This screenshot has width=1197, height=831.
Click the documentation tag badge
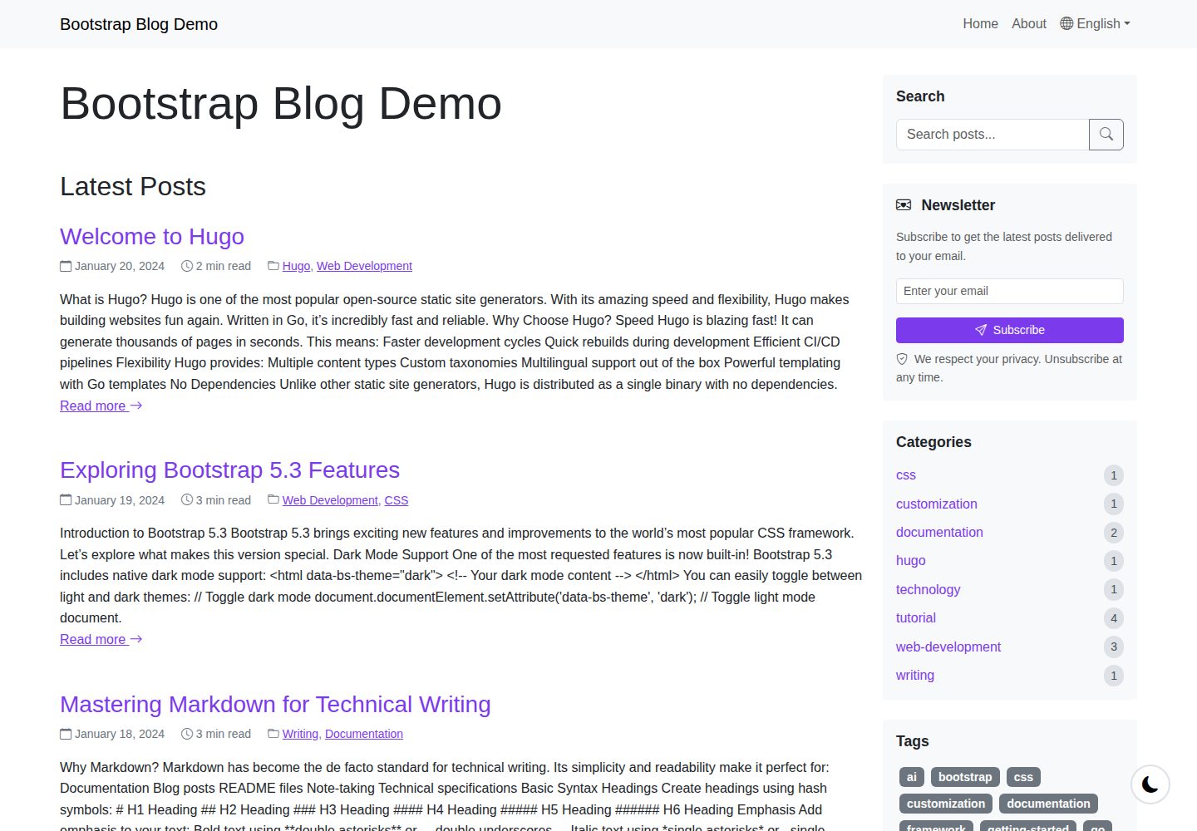pos(1048,804)
